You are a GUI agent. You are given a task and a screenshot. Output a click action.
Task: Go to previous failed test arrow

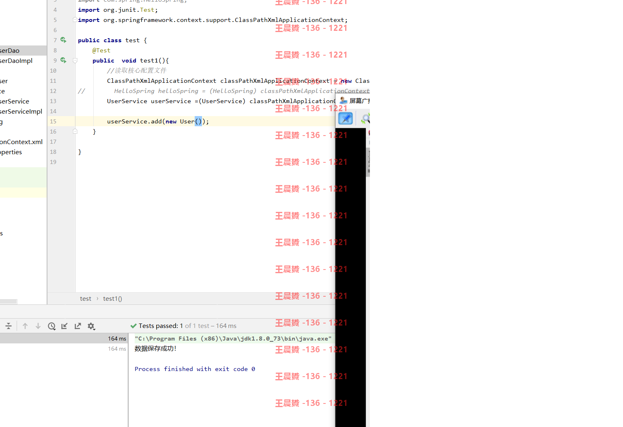click(25, 326)
